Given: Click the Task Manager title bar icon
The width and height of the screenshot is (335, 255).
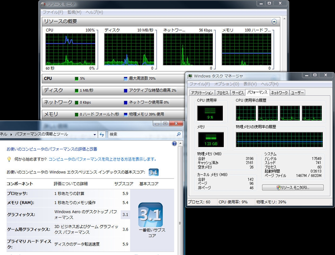Looking at the screenshot, I should [x=190, y=76].
